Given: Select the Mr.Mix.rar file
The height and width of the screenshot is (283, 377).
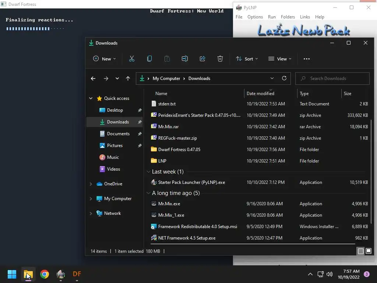Looking at the screenshot, I should [x=168, y=127].
